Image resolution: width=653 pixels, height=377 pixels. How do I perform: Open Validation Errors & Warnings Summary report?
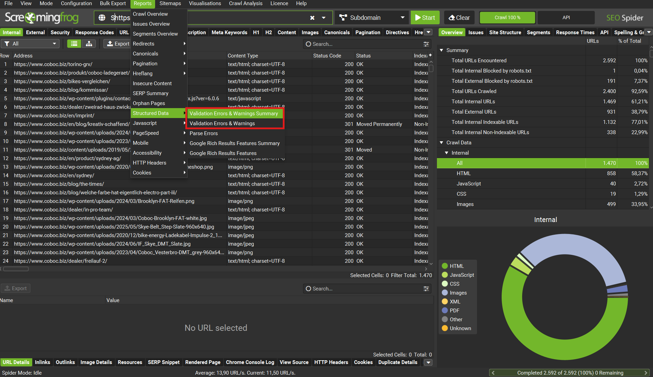(235, 114)
